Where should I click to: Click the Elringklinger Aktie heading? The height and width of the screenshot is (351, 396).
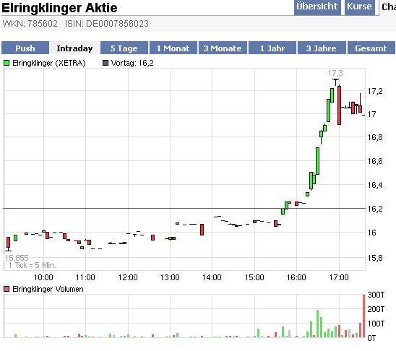59,7
